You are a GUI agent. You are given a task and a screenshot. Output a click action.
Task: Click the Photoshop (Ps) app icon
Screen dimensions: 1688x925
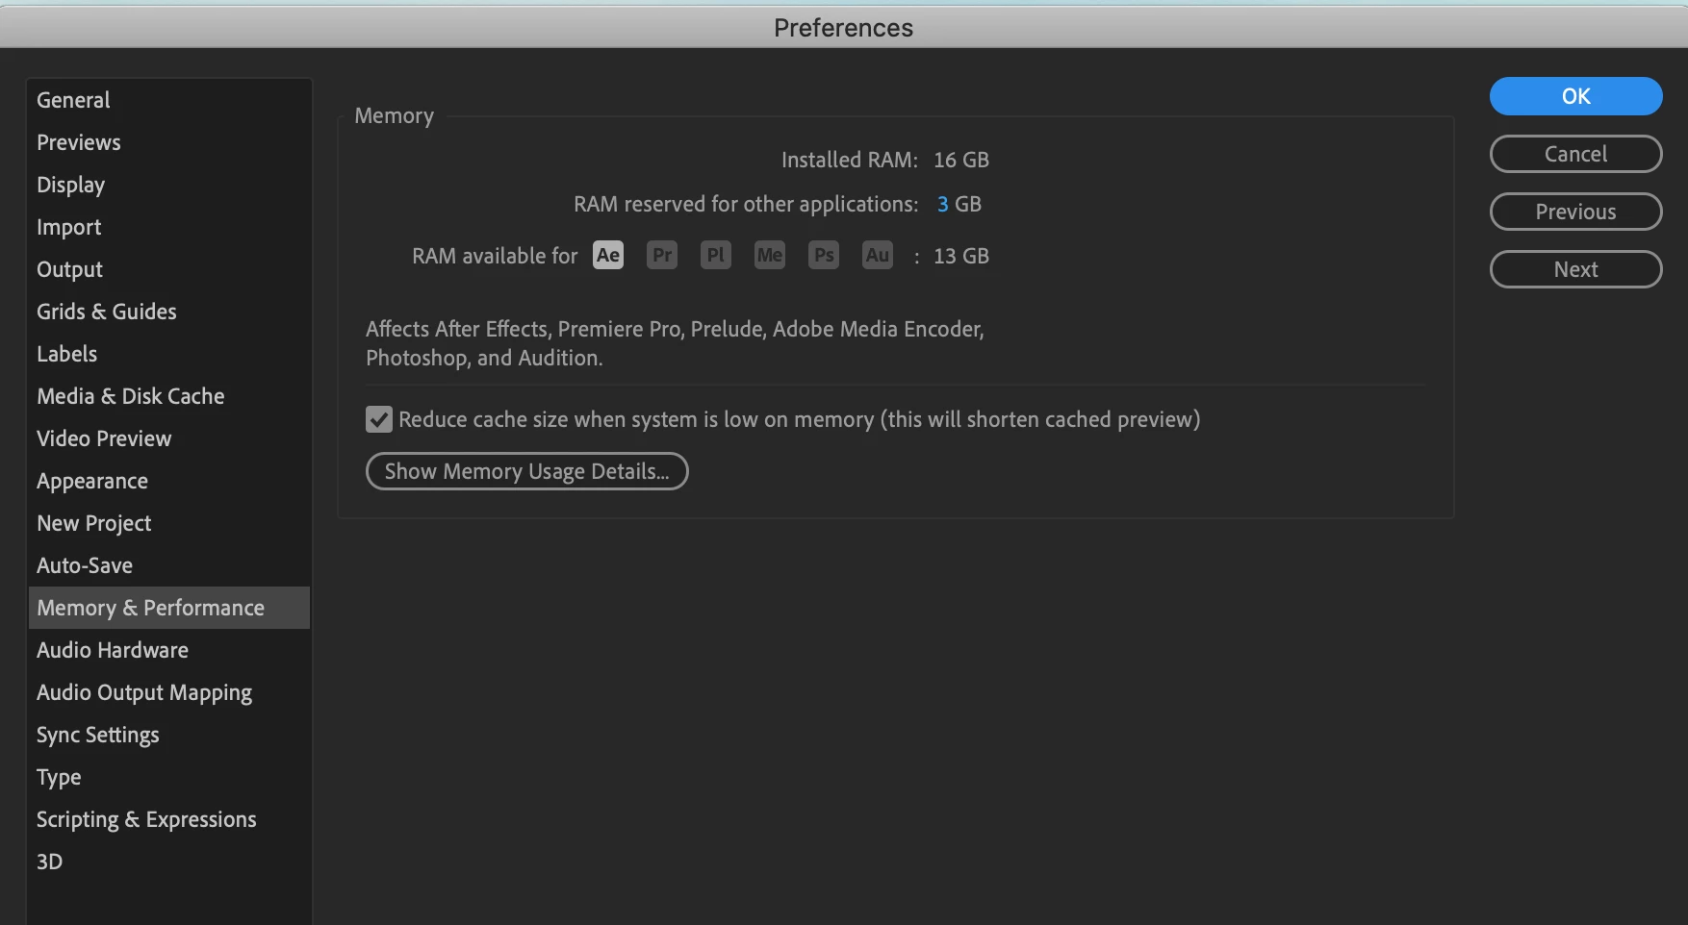824,255
